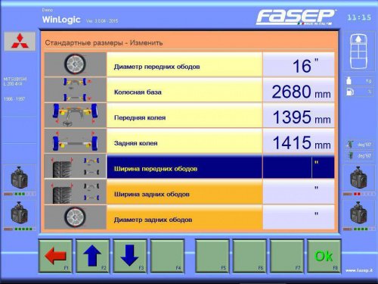
Task: Click the blue down arrow F3 button
Action: pyautogui.click(x=130, y=256)
